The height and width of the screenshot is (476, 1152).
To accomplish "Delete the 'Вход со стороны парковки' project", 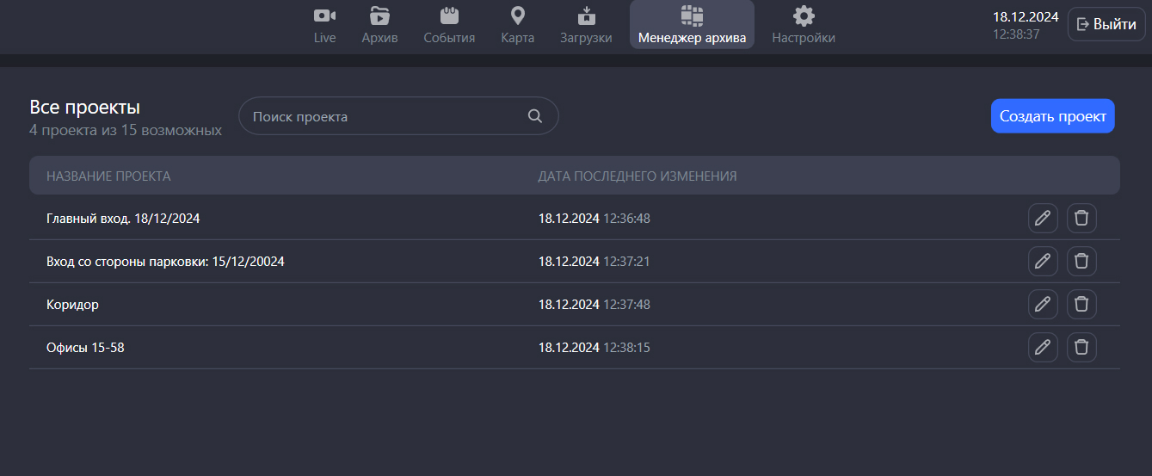I will 1081,261.
